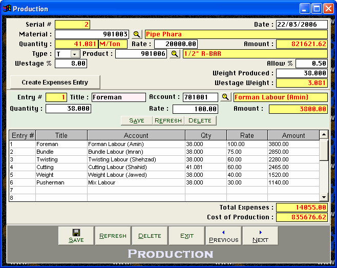
Task: Click the Westage % field
Action: [71, 64]
